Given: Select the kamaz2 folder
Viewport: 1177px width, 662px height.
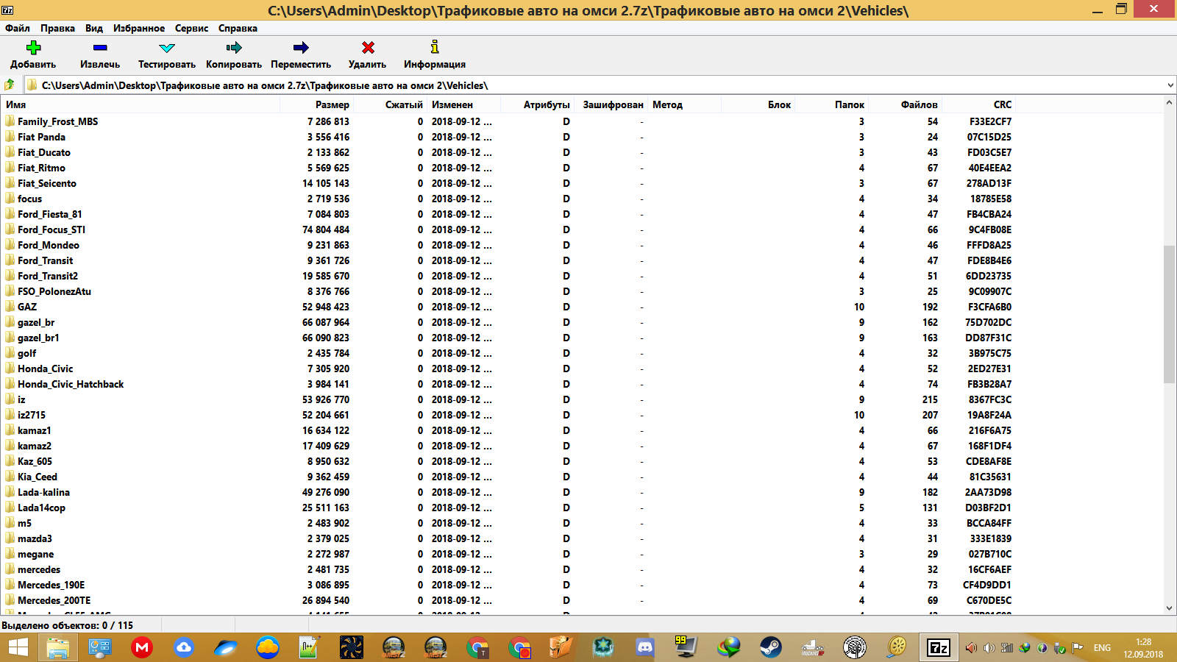Looking at the screenshot, I should (35, 446).
